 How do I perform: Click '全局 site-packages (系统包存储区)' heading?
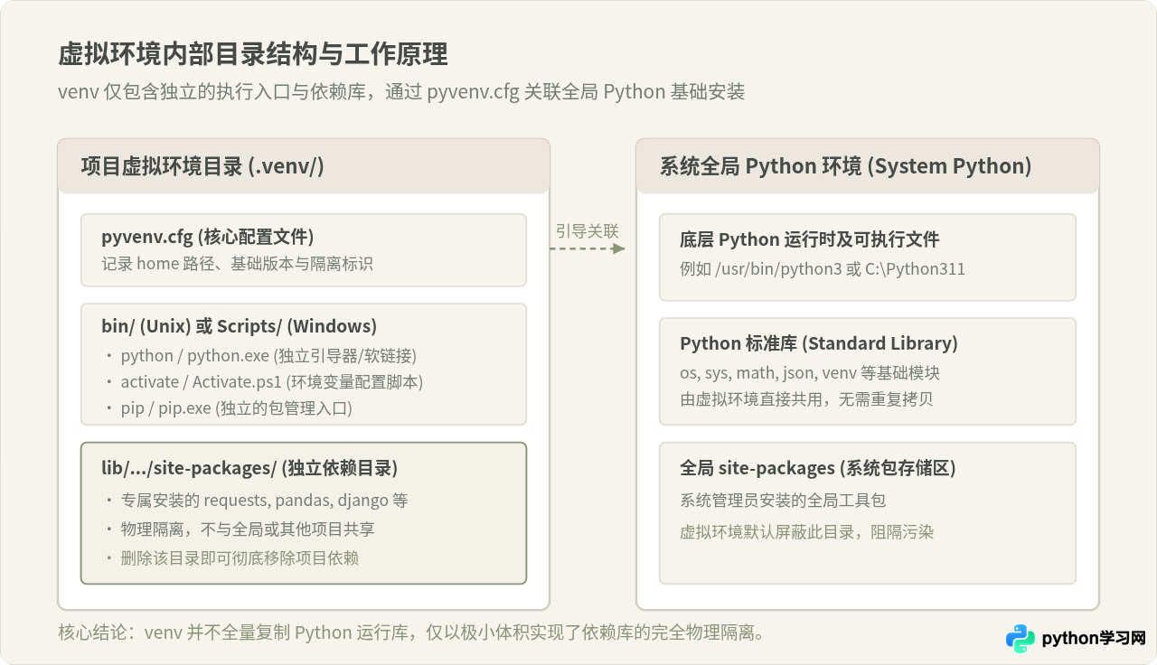tap(818, 468)
